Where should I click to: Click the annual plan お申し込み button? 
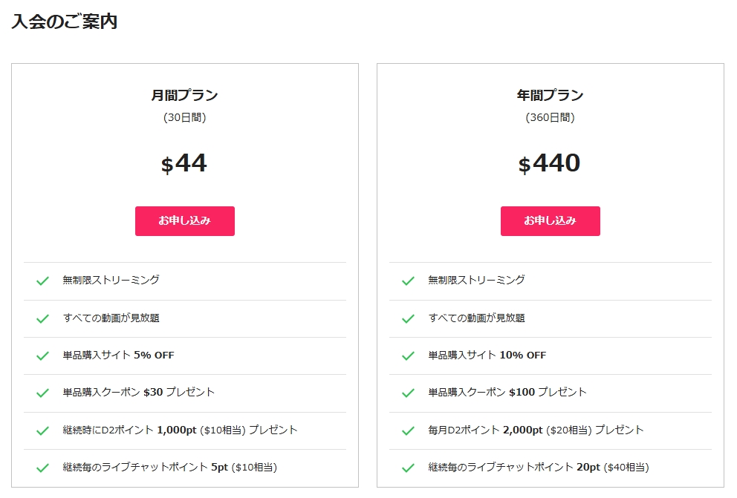(550, 221)
